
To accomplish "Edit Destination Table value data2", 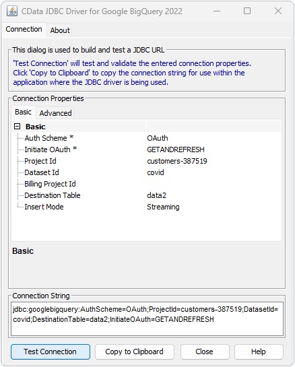I will [x=214, y=195].
